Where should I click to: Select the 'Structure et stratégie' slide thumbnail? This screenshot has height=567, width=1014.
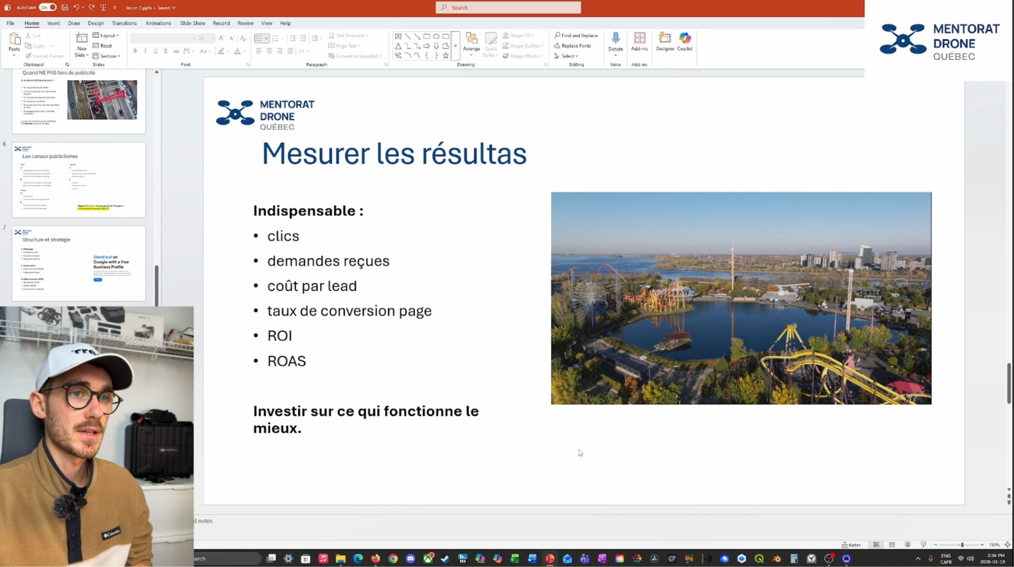[x=78, y=263]
